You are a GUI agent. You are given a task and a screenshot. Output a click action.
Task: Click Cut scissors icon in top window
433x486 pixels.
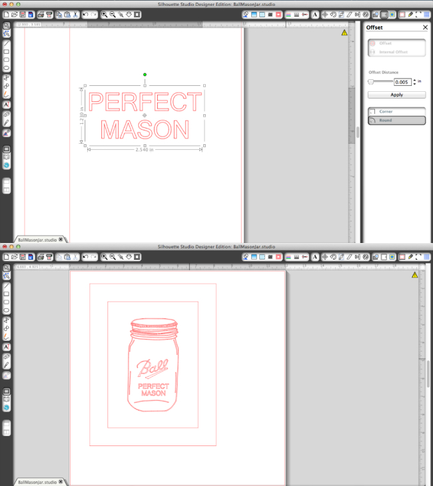pyautogui.click(x=75, y=15)
